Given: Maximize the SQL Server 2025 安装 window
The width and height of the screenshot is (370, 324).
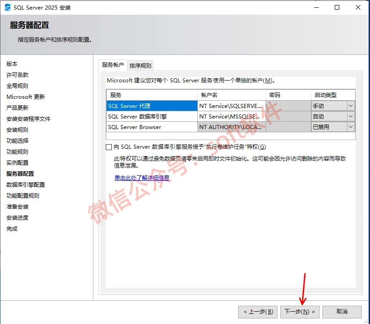Looking at the screenshot, I should 337,7.
